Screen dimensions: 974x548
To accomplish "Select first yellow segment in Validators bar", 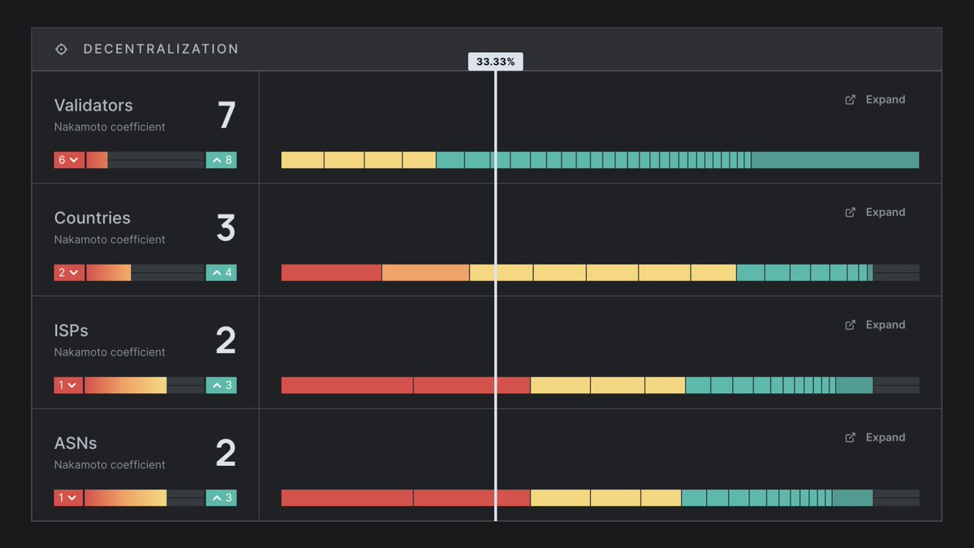I will (x=303, y=160).
